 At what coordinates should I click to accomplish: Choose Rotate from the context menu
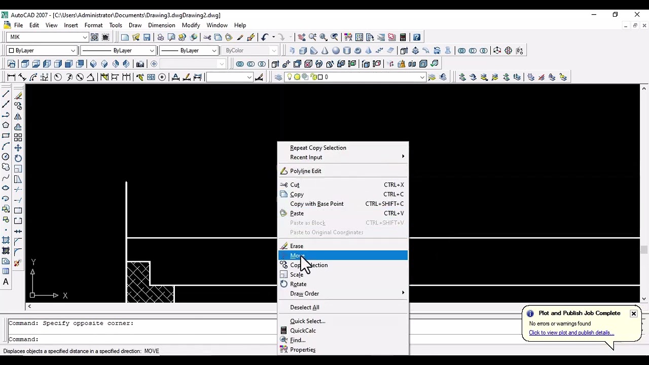[343, 284]
